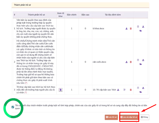The height and width of the screenshot is (123, 159).
Task: Click the commitment statement text beside the checkbox
Action: 81,107
